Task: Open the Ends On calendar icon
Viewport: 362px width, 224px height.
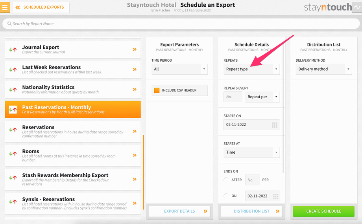Action: click(276, 196)
